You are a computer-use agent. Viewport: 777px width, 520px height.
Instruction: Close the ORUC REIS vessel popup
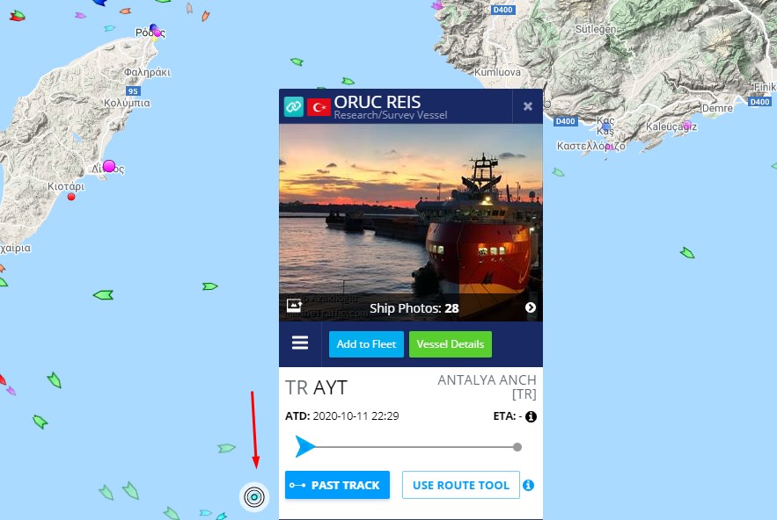528,106
